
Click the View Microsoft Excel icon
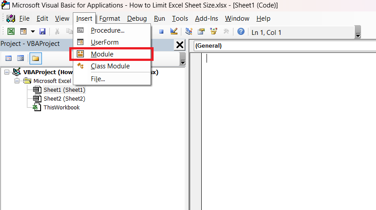click(x=11, y=31)
